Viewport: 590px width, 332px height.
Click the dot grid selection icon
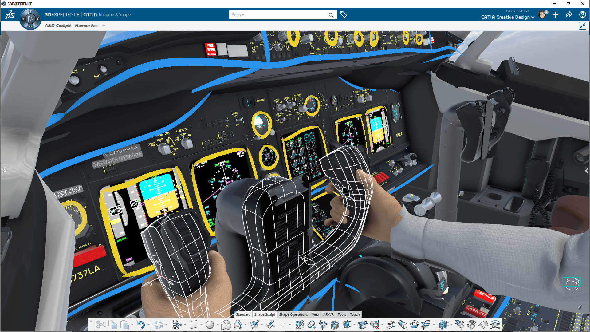pyautogui.click(x=300, y=325)
